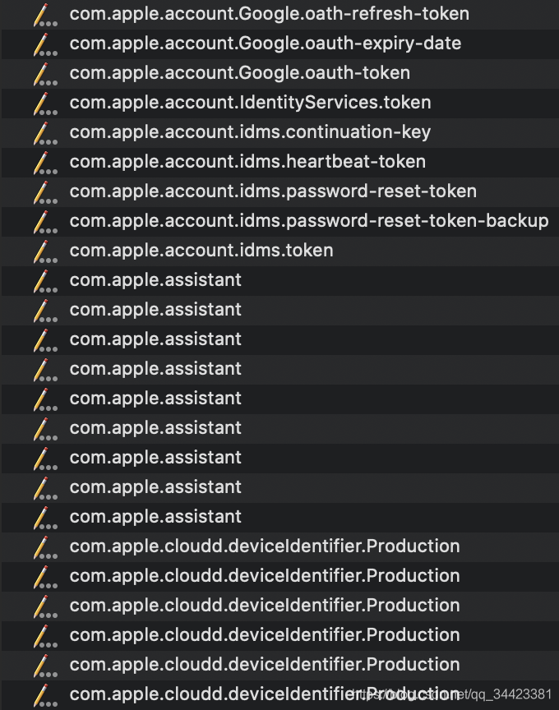Click the pencil icon beside password-reset-token-backup

point(45,223)
